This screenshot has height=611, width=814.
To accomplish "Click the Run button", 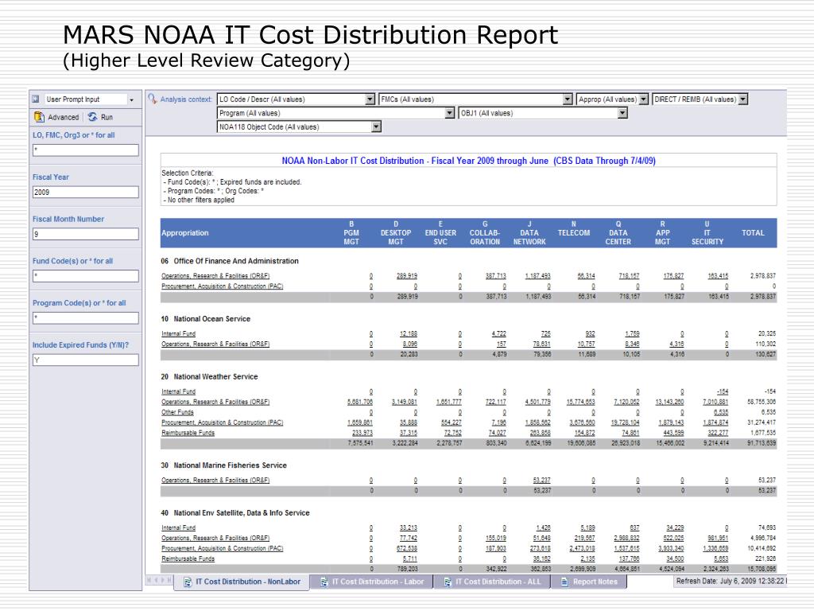I will [100, 117].
